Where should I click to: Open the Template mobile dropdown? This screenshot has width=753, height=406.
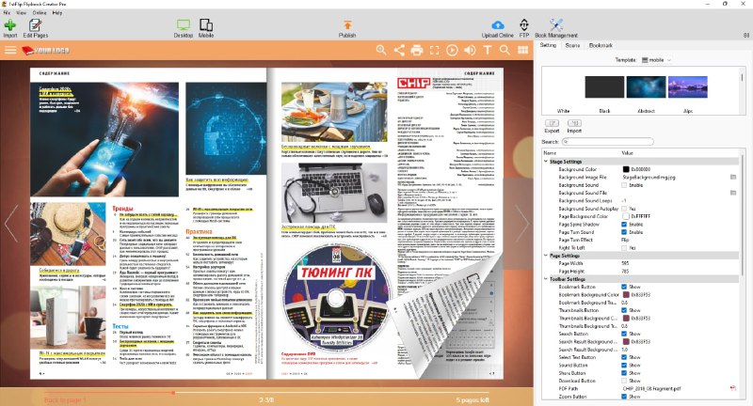656,60
